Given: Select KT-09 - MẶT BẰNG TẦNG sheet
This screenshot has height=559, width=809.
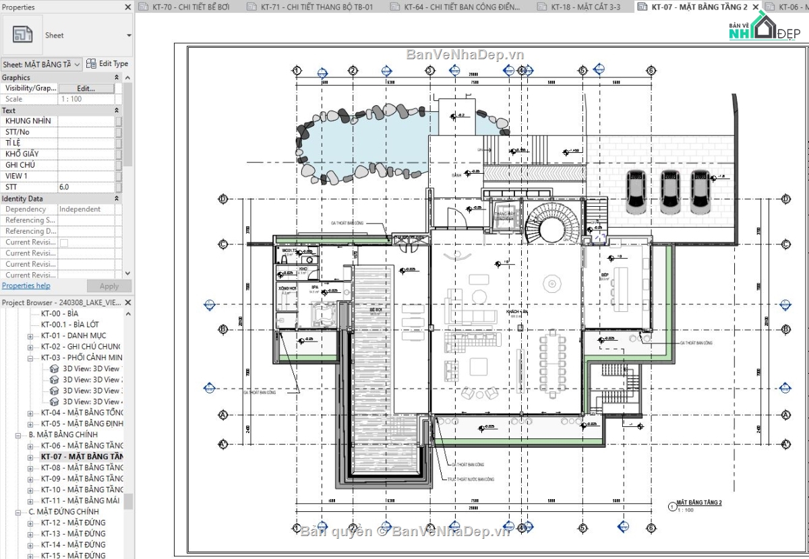Looking at the screenshot, I should point(82,479).
